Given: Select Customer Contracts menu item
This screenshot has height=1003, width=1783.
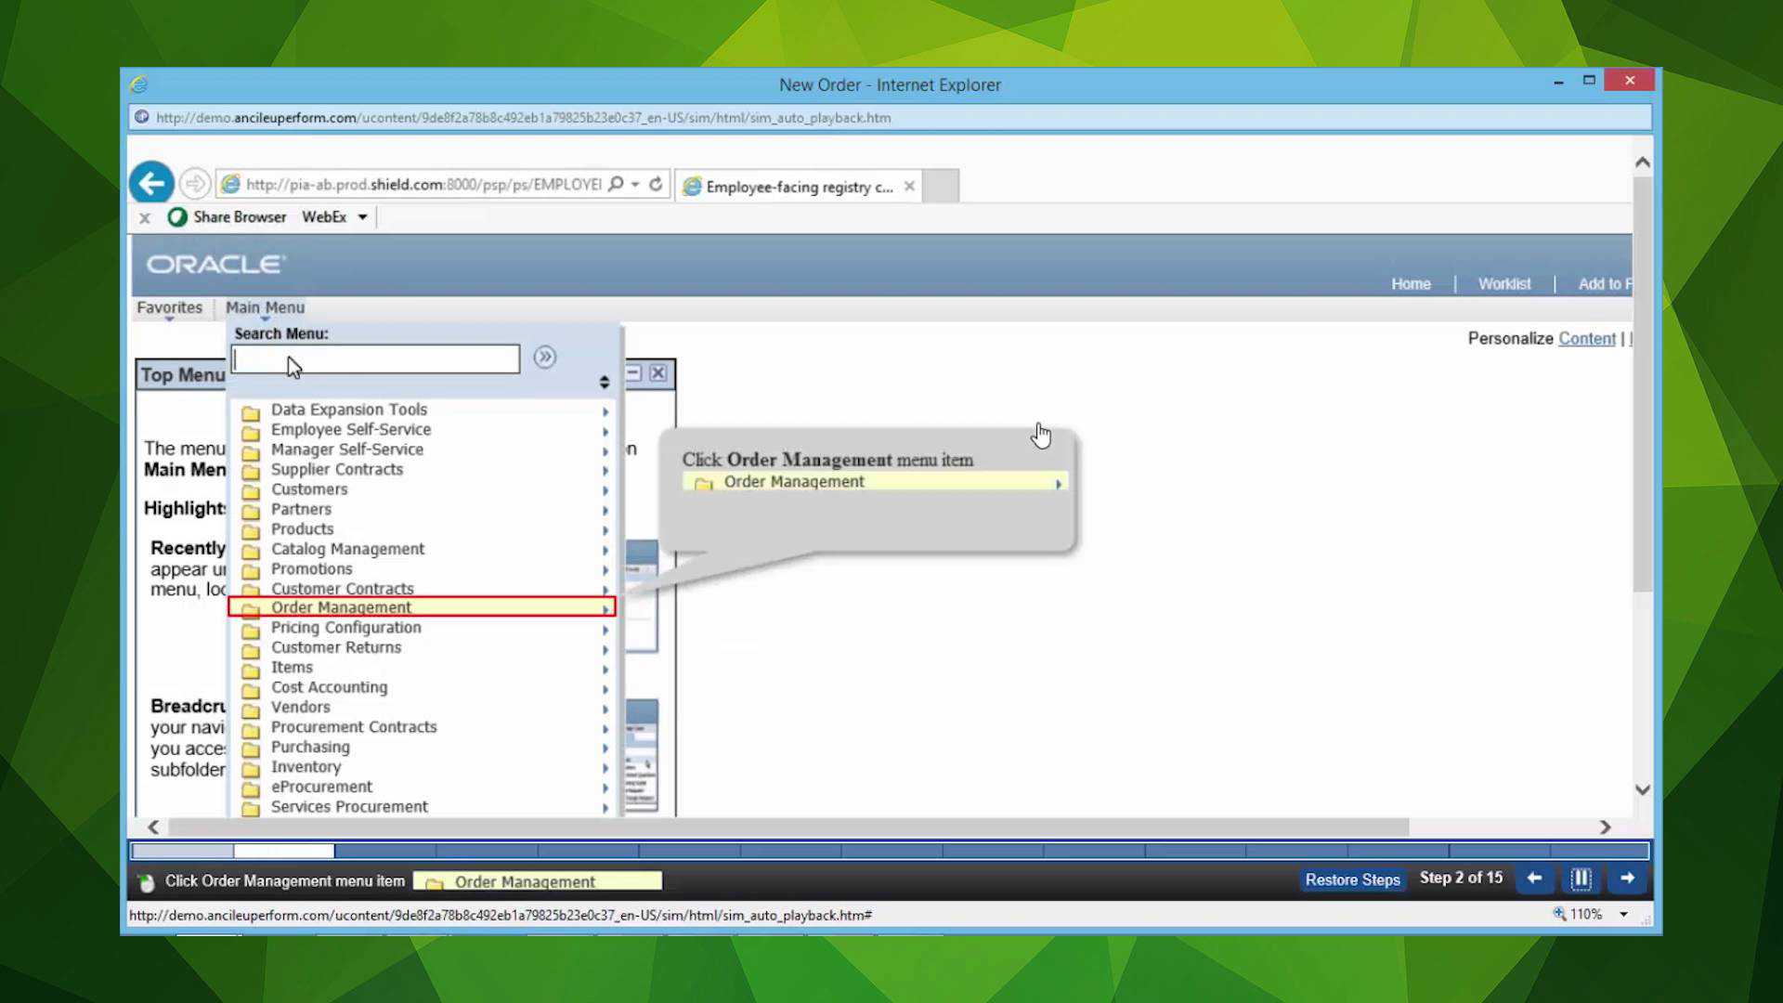Looking at the screenshot, I should [x=342, y=589].
